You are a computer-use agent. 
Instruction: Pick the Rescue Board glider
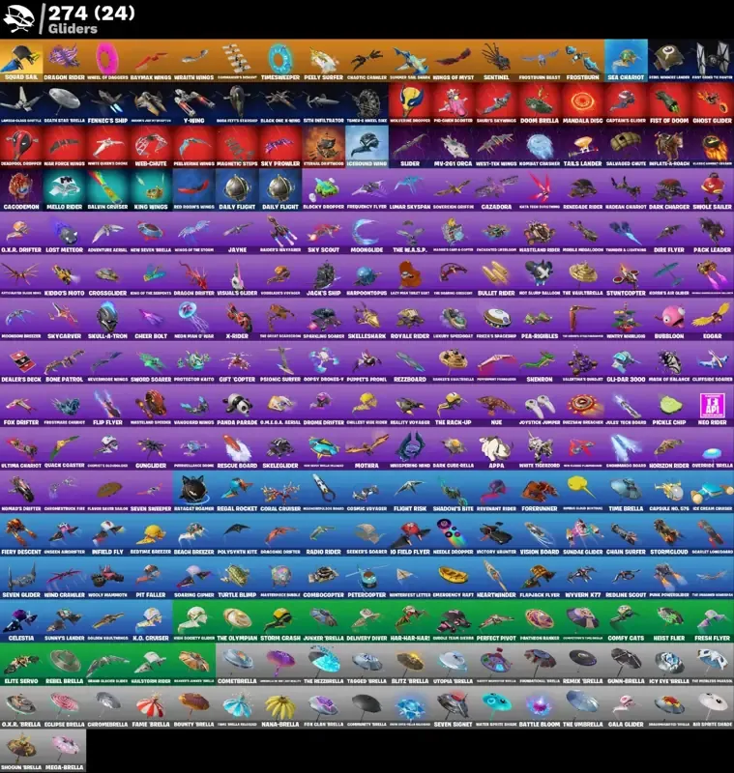(237, 448)
